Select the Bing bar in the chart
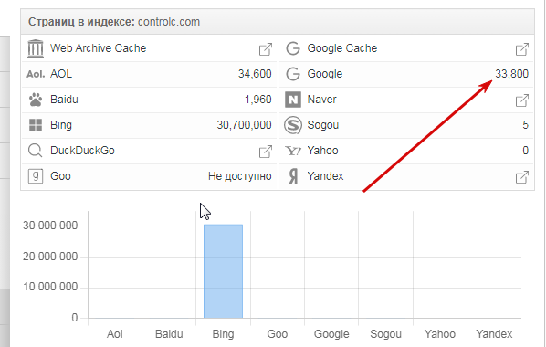 tap(223, 271)
